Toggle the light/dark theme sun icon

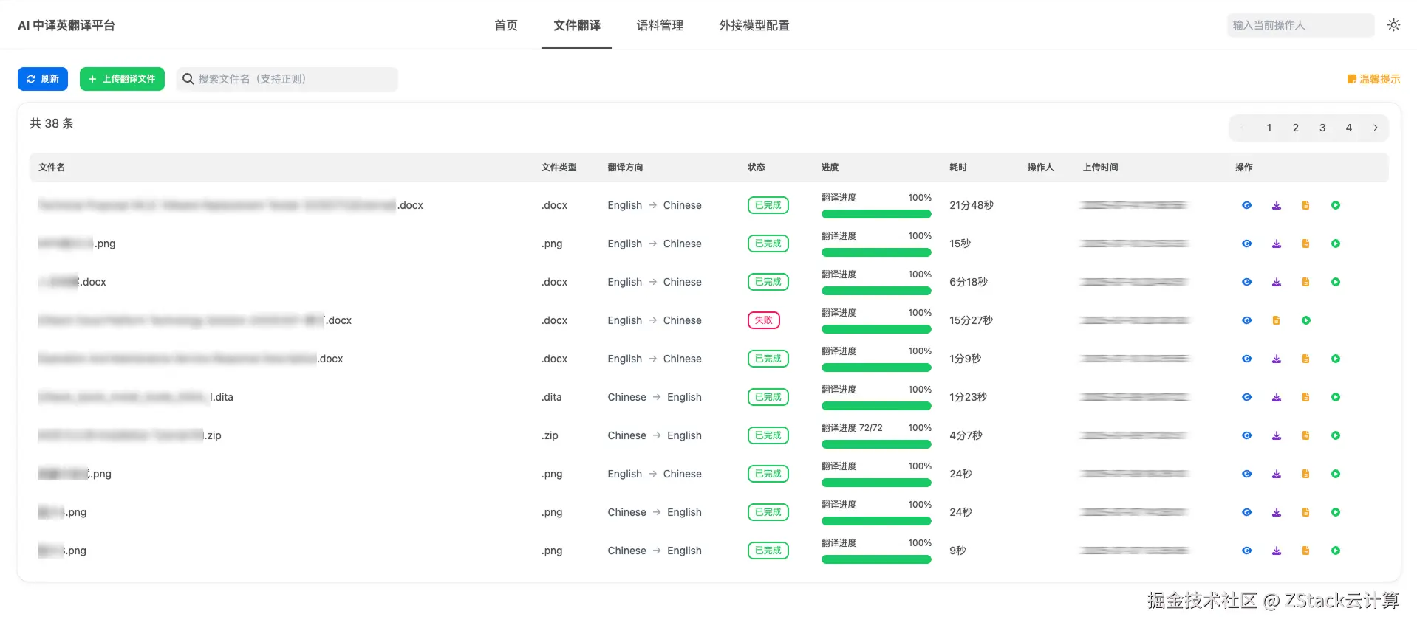point(1393,25)
